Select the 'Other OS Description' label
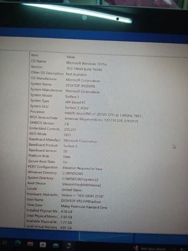 click(47, 73)
